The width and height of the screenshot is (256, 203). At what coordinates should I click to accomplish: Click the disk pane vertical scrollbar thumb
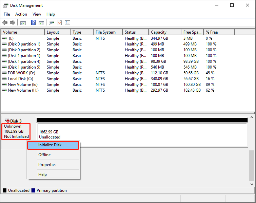[x=252, y=166]
